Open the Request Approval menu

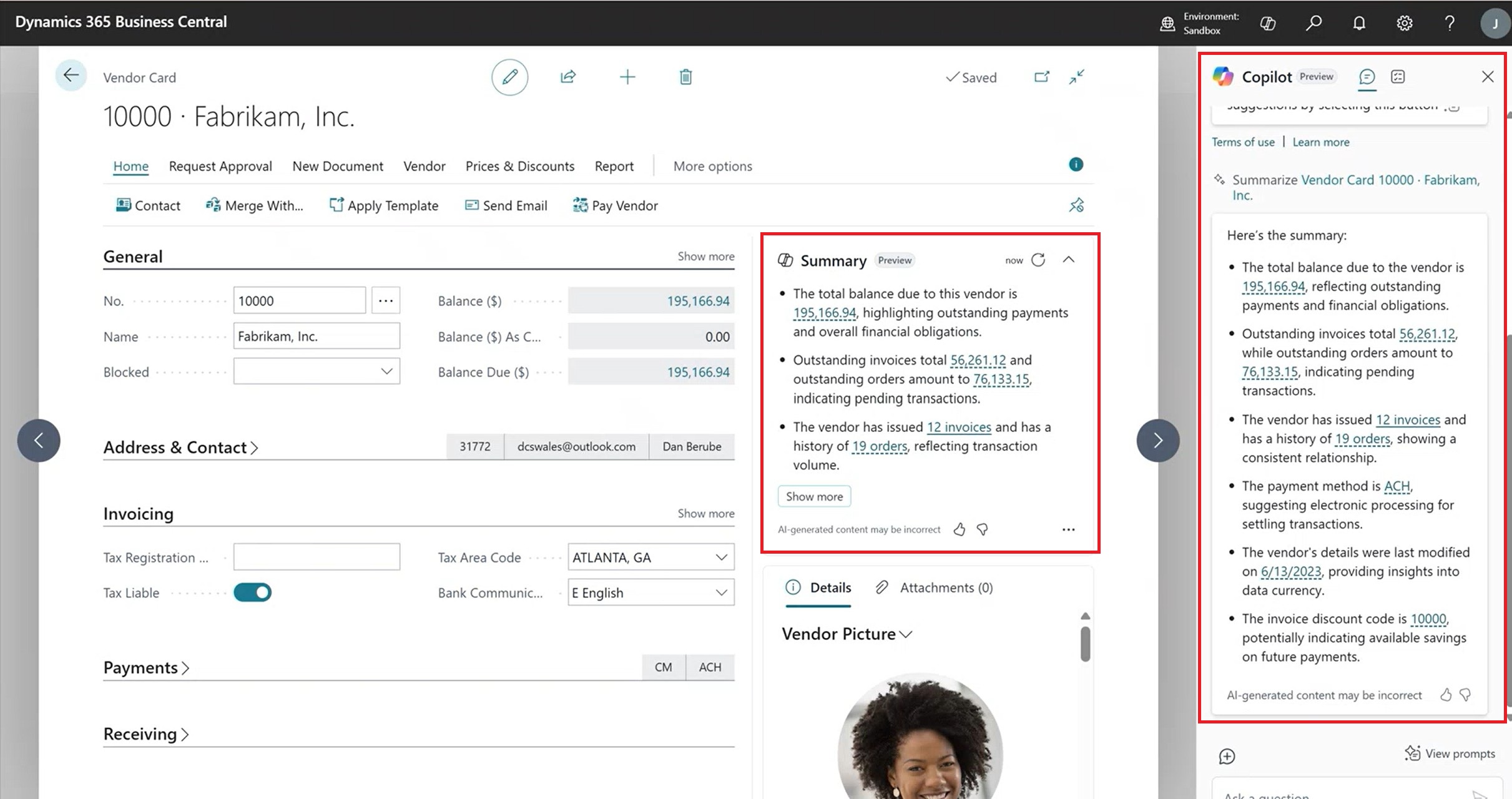pyautogui.click(x=220, y=166)
